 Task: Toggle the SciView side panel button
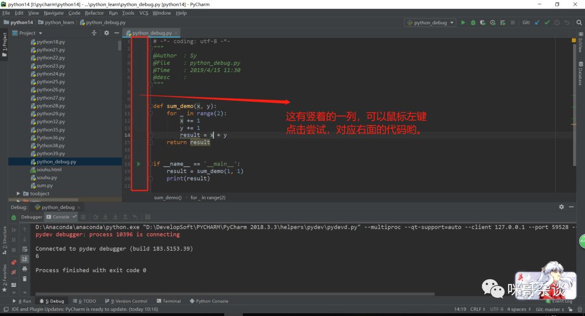click(x=581, y=42)
